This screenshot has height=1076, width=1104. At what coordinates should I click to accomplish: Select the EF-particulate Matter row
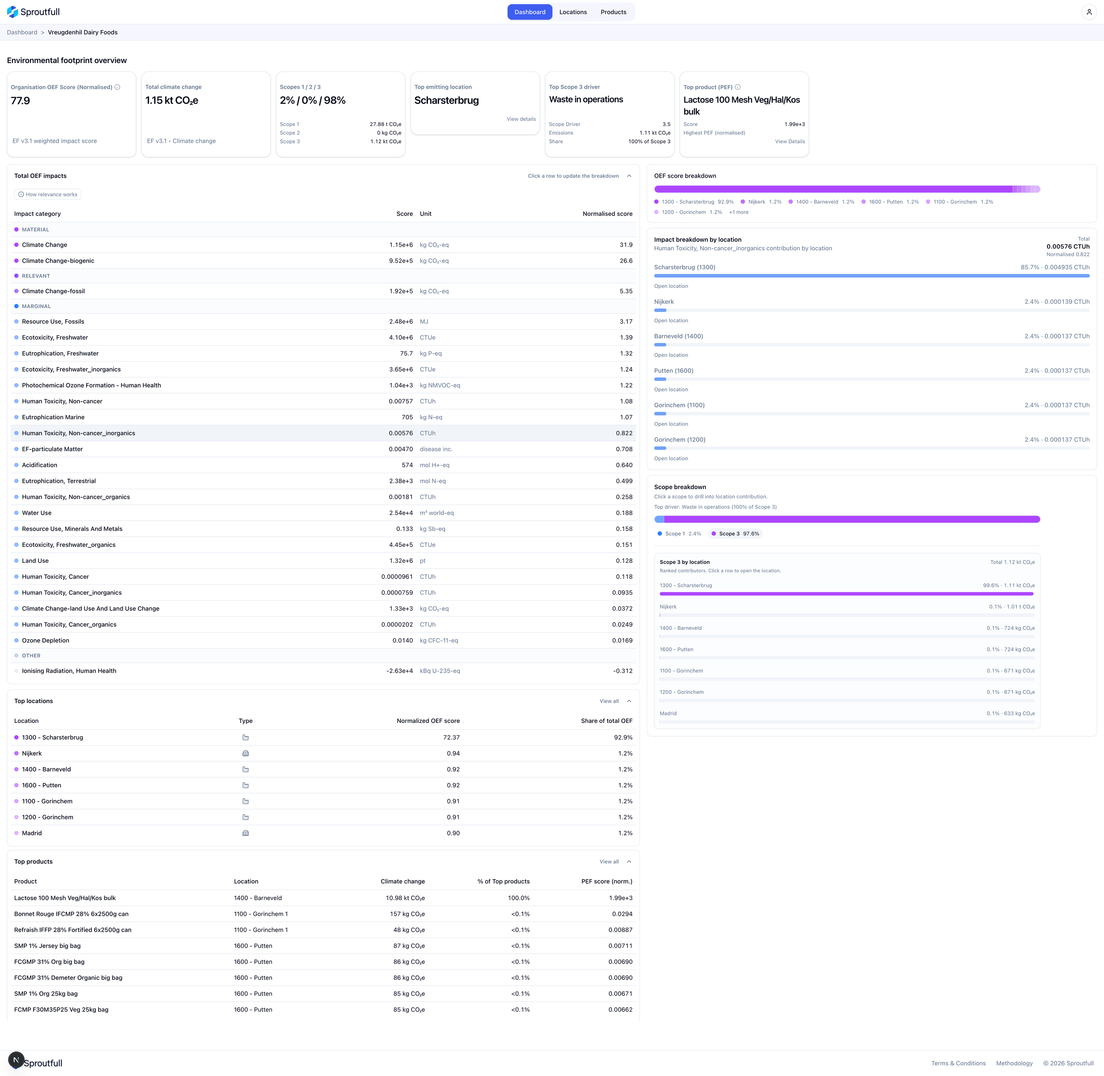pos(324,449)
